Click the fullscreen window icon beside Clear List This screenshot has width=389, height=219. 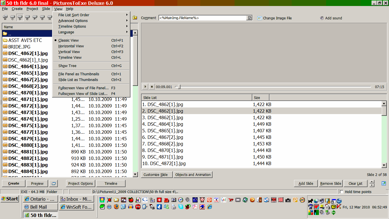pos(384,183)
